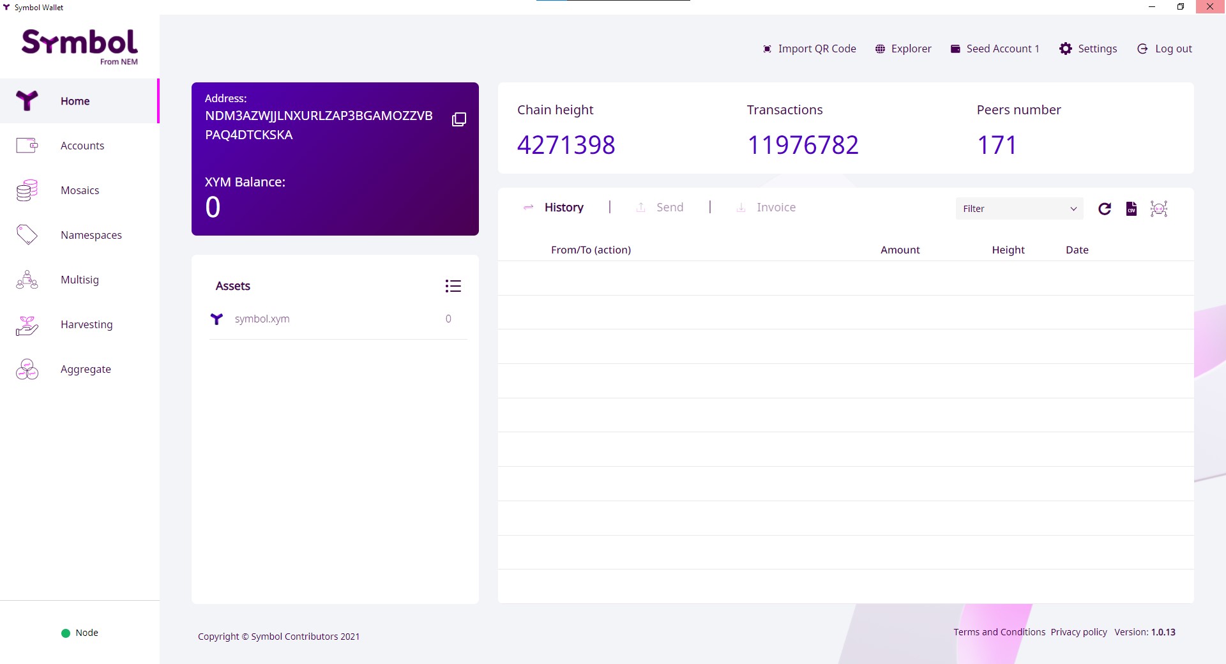The image size is (1226, 664).
Task: Expand the Filter dropdown
Action: pos(1019,209)
